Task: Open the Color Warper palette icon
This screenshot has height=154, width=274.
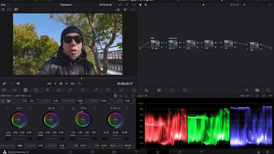Action: tap(83, 90)
